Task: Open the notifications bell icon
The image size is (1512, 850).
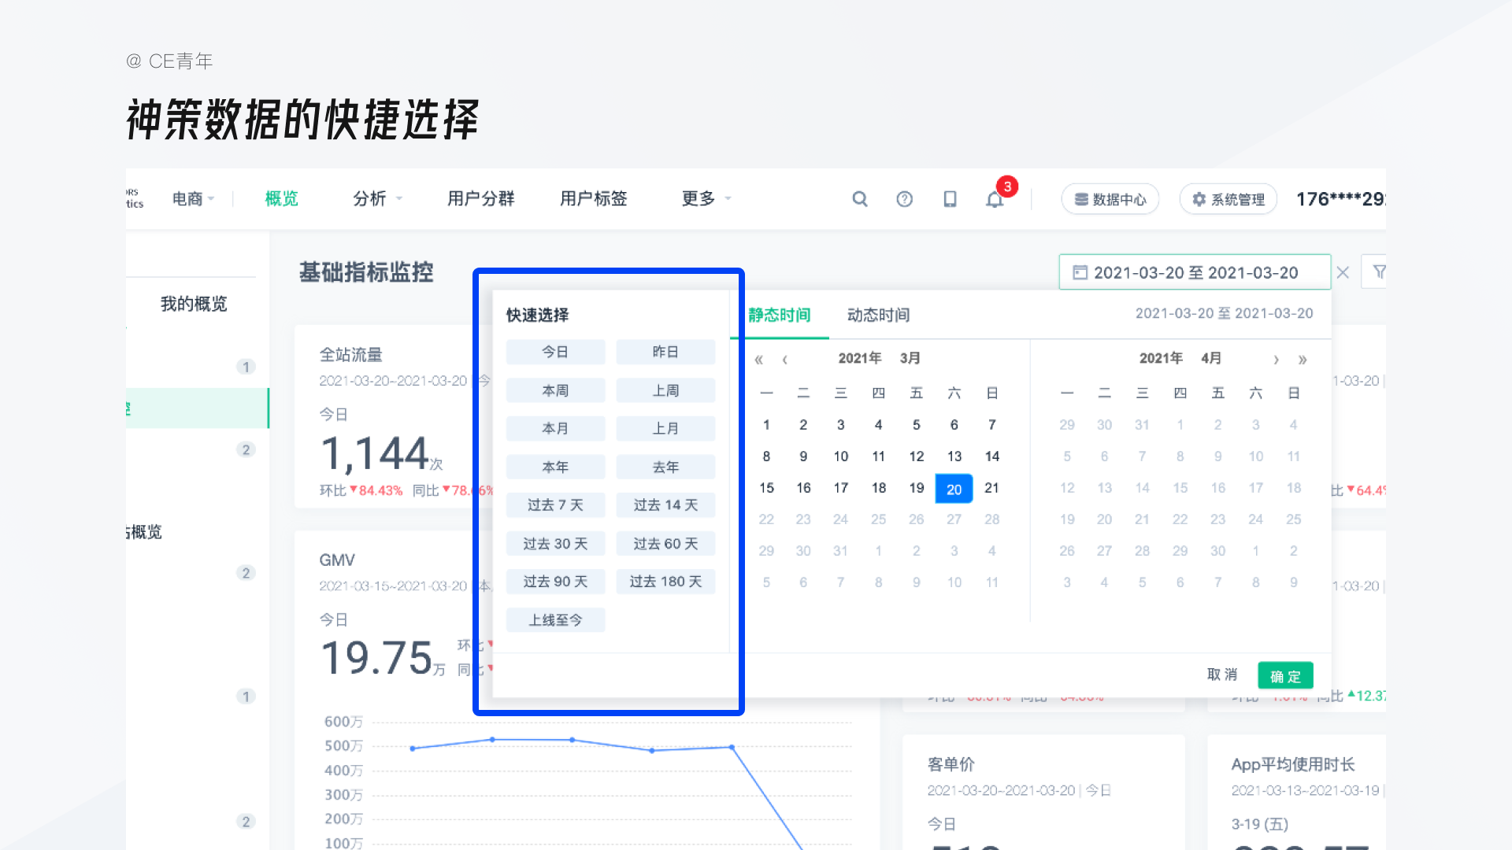Action: pos(995,199)
